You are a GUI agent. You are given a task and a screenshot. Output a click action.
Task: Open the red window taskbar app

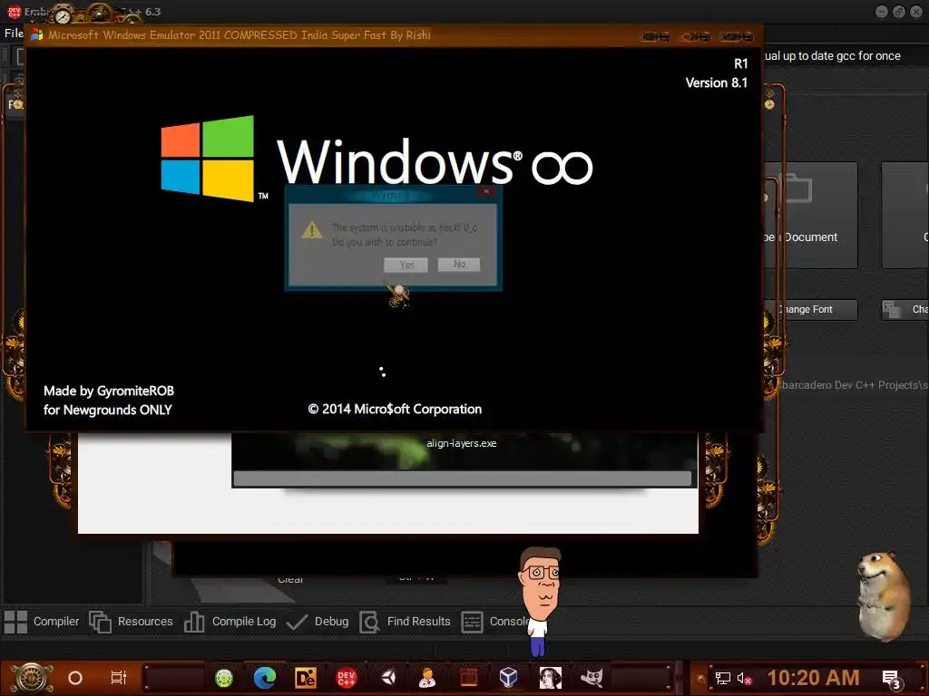pyautogui.click(x=469, y=678)
